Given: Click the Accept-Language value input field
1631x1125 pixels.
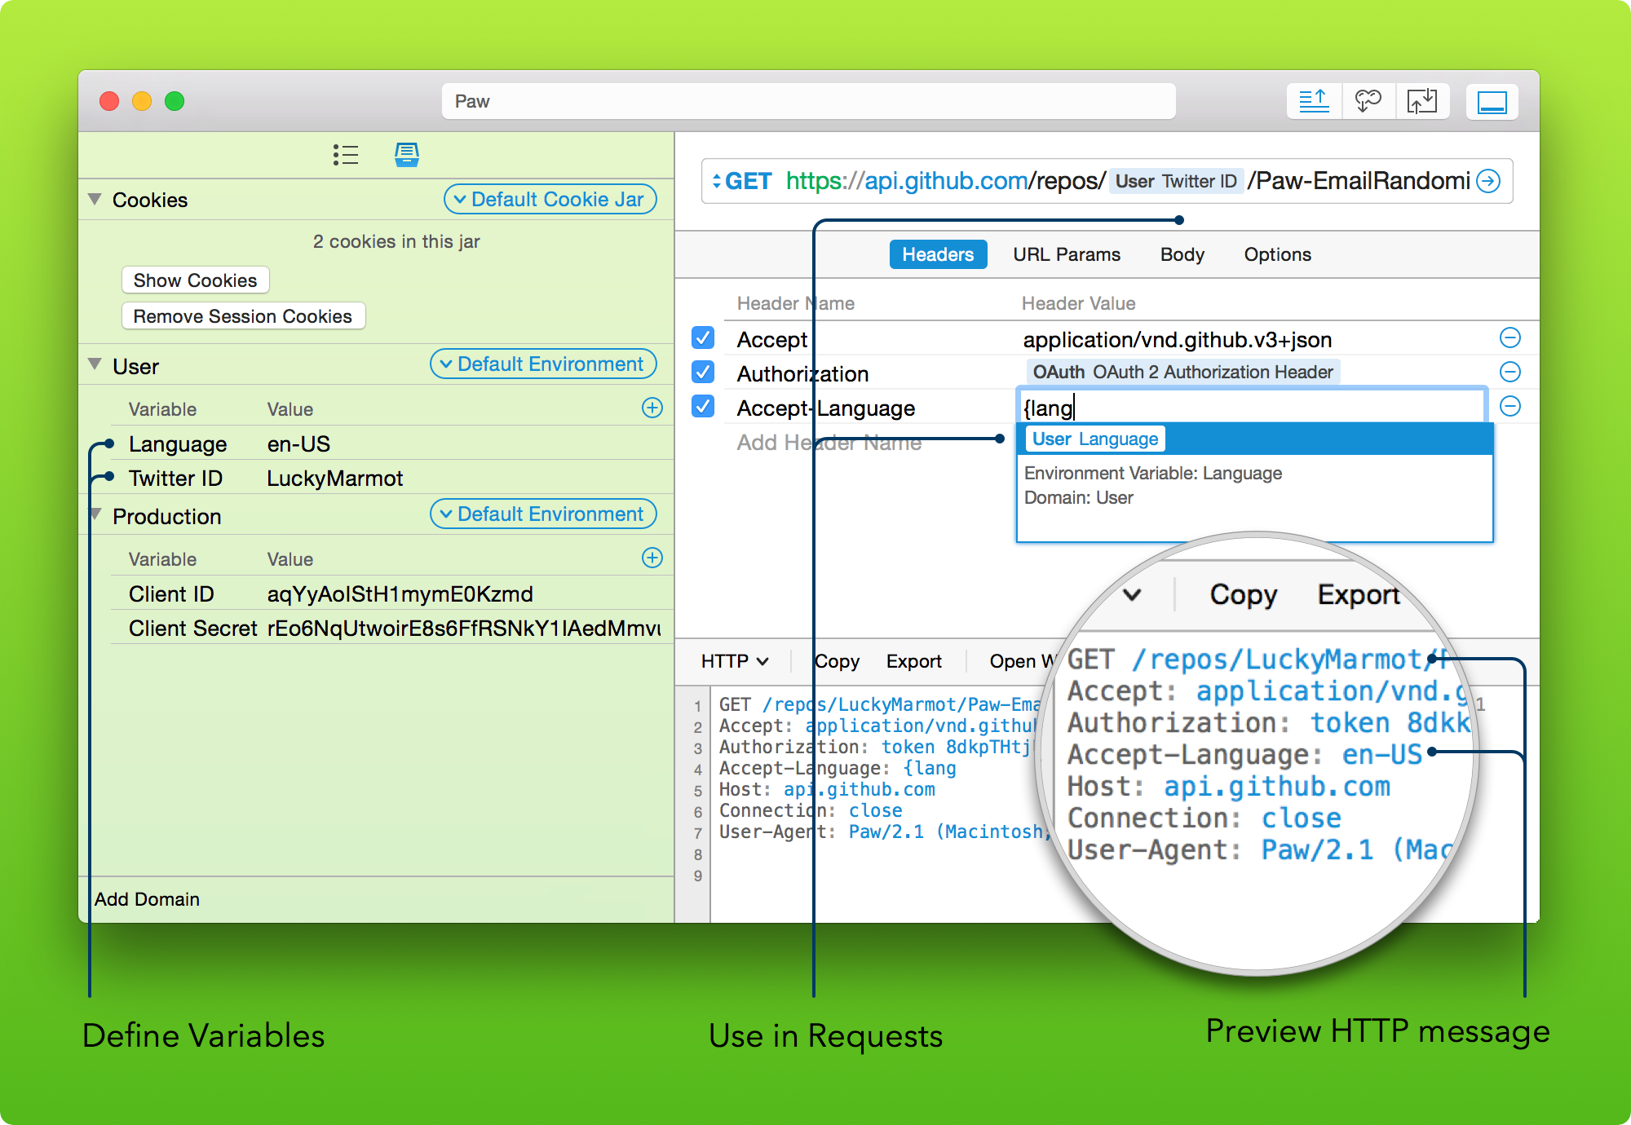Looking at the screenshot, I should (1252, 407).
